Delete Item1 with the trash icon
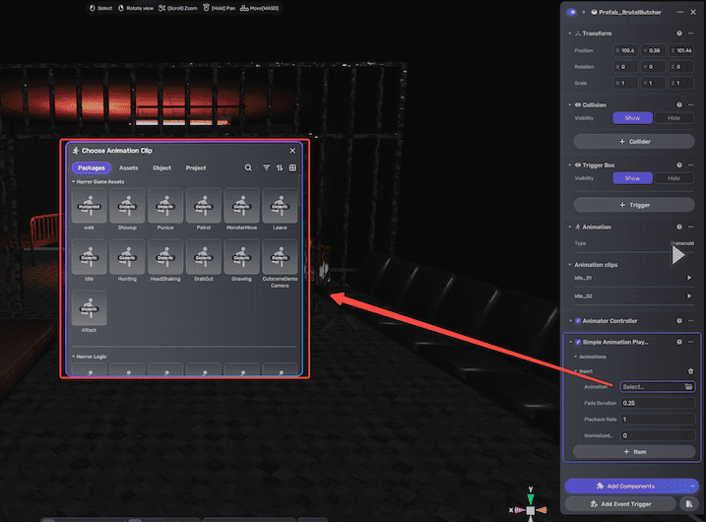Viewport: 706px width, 522px height. click(x=690, y=371)
